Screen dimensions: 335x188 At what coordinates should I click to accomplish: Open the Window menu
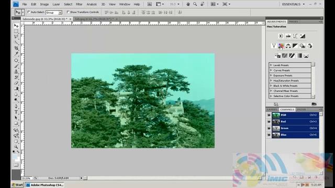125,4
